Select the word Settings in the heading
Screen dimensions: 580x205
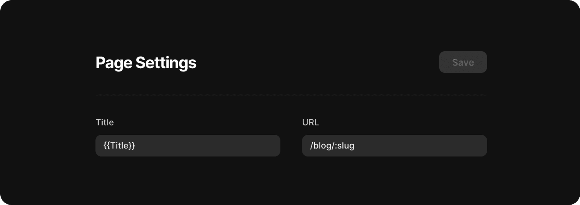click(x=166, y=63)
